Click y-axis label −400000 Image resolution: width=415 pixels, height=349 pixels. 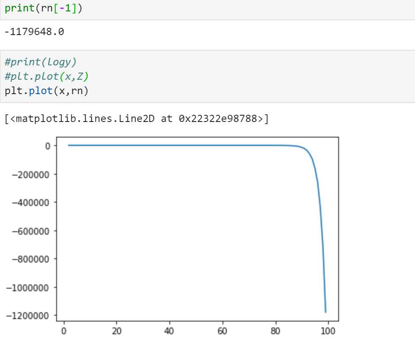(31, 203)
